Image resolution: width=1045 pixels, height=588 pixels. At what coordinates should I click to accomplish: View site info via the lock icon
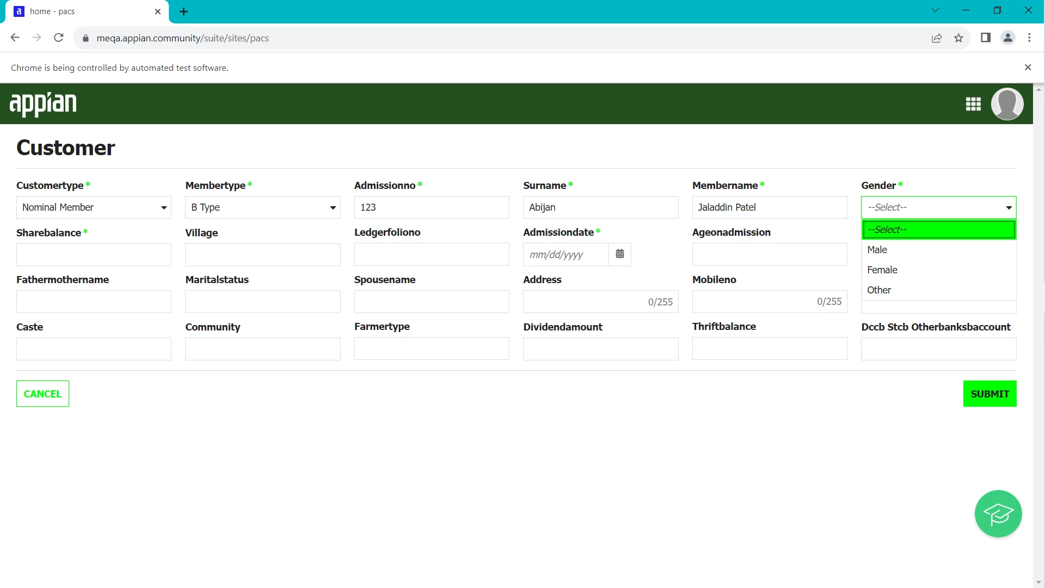(85, 38)
